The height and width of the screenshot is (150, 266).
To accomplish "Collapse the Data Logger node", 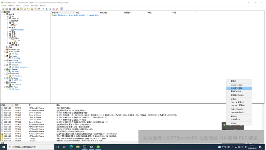I will (5, 56).
